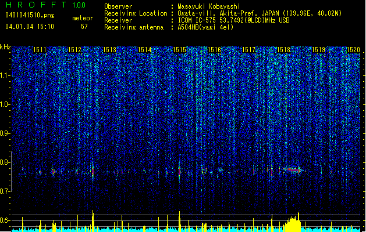Select the file name 0401041510.png

[x=30, y=15]
